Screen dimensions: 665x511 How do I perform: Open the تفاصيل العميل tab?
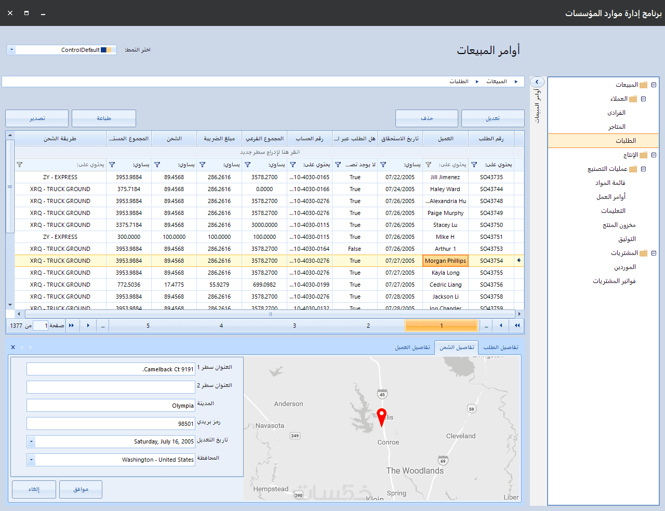pos(413,347)
